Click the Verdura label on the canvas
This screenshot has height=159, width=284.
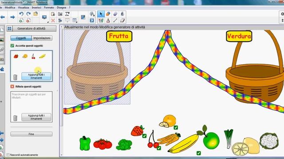pyautogui.click(x=239, y=36)
